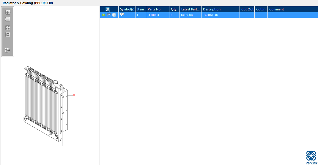The width and height of the screenshot is (318, 165).
Task: Click the red item marker on diagram
Action: [x=74, y=95]
